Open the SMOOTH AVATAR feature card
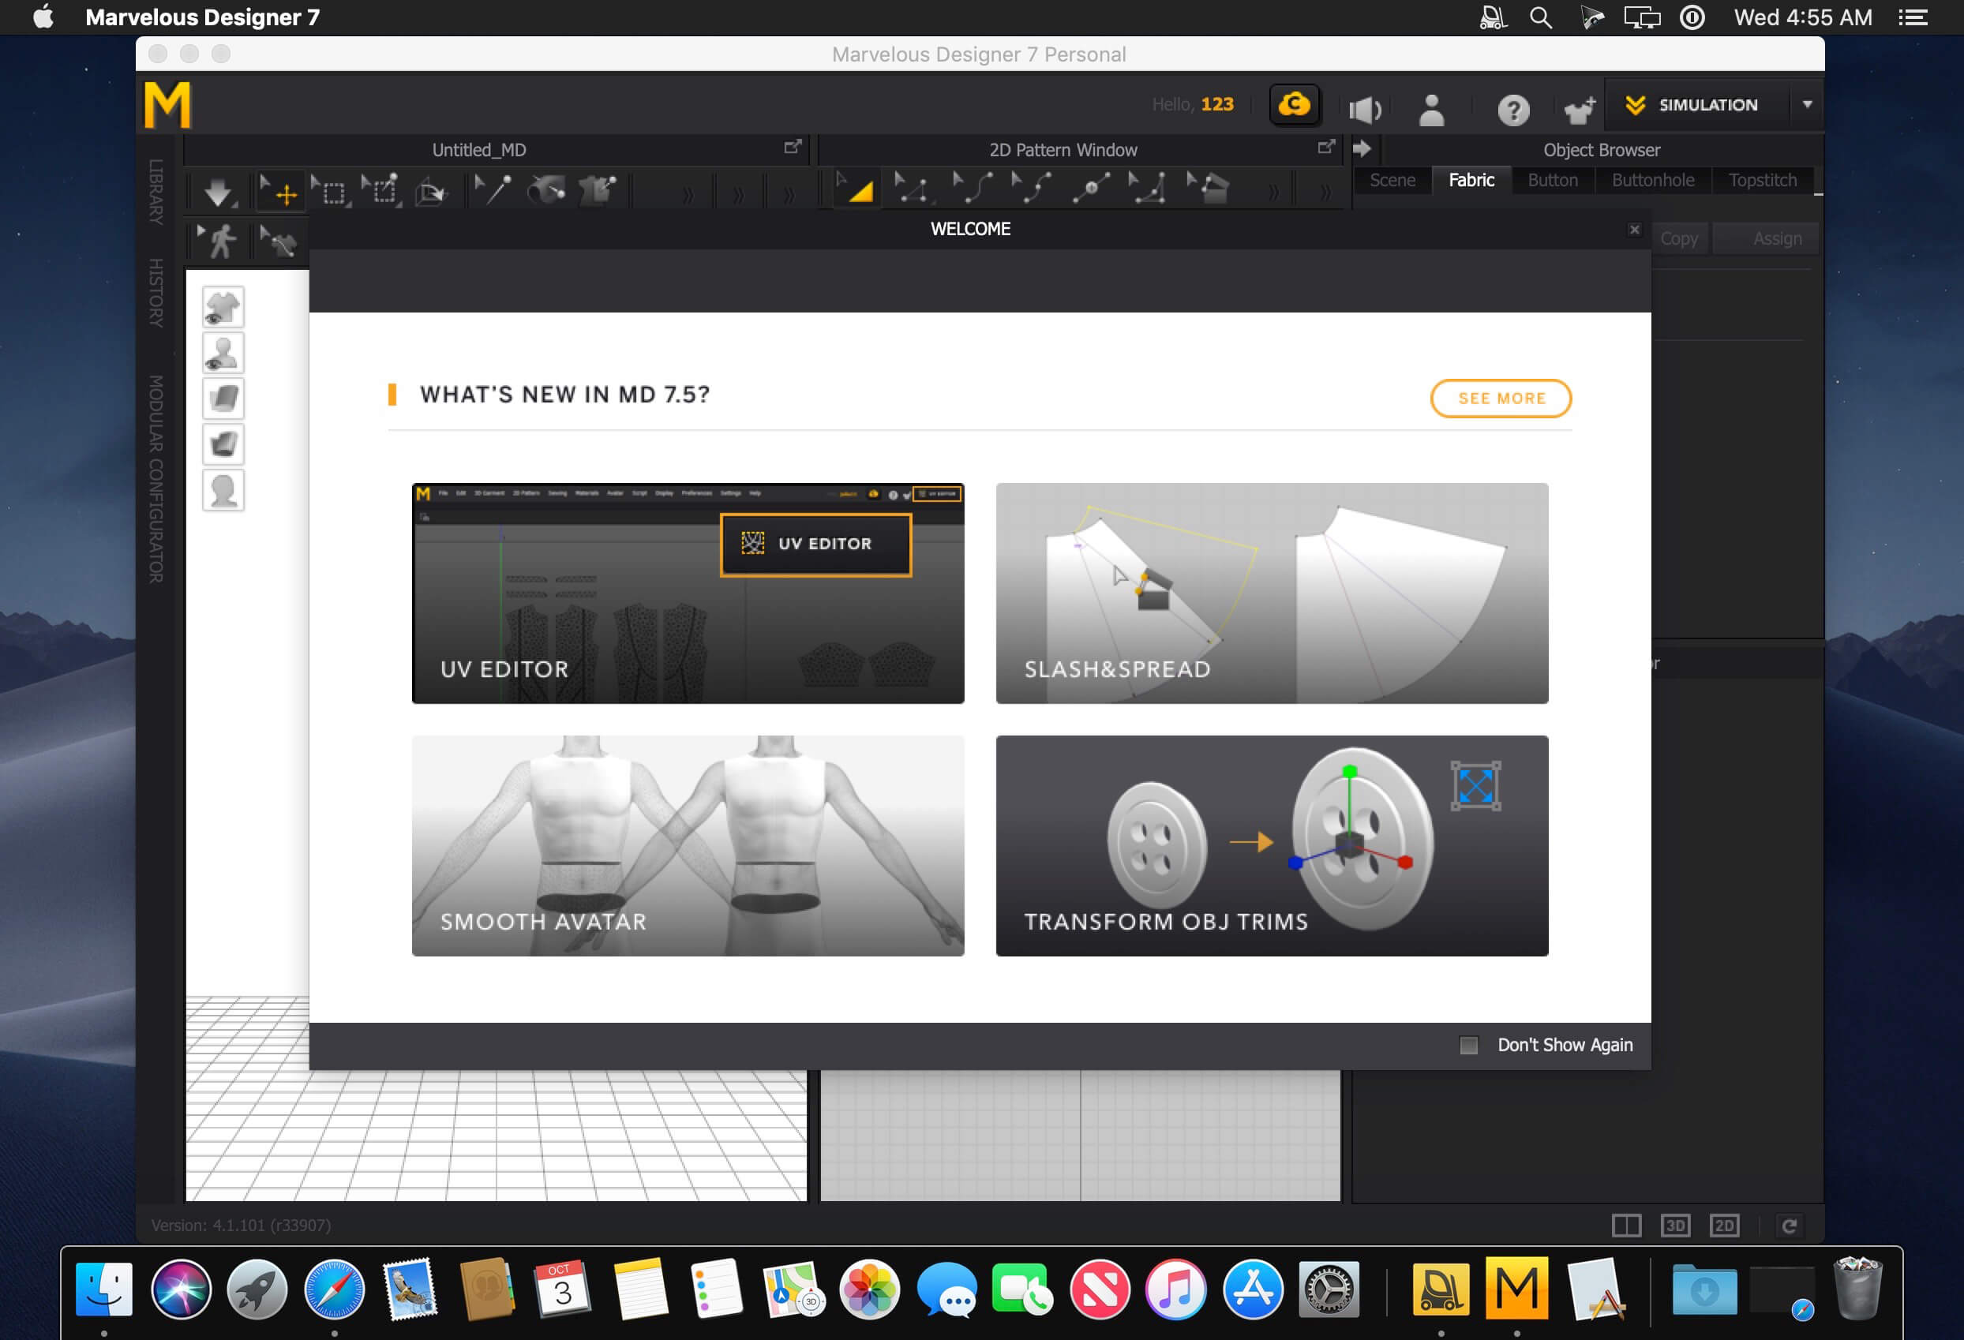Image resolution: width=1964 pixels, height=1340 pixels. point(688,846)
